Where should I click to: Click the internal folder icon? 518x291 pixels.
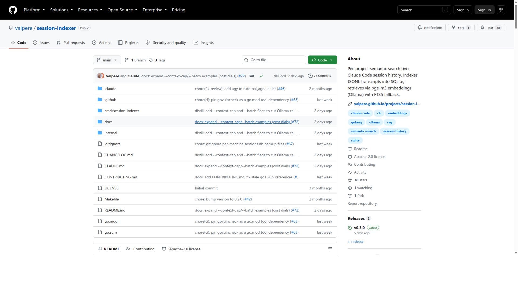click(x=100, y=133)
